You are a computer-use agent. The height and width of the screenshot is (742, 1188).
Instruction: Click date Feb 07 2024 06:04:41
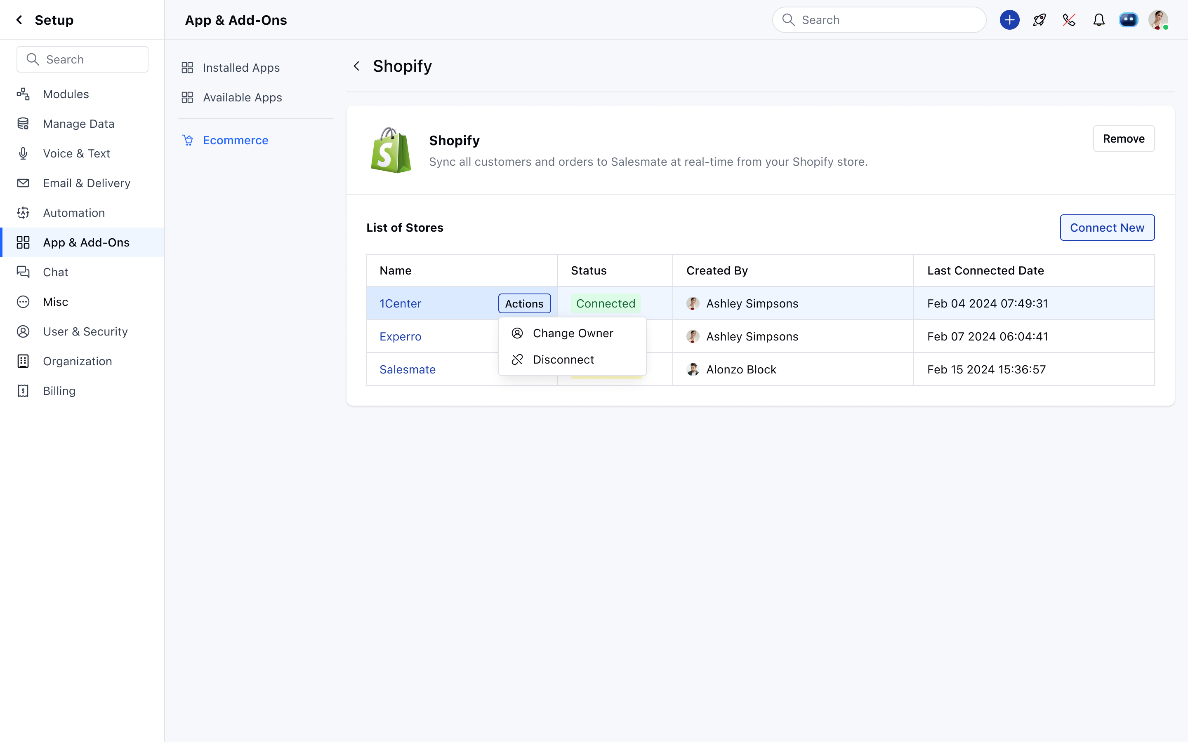click(987, 336)
